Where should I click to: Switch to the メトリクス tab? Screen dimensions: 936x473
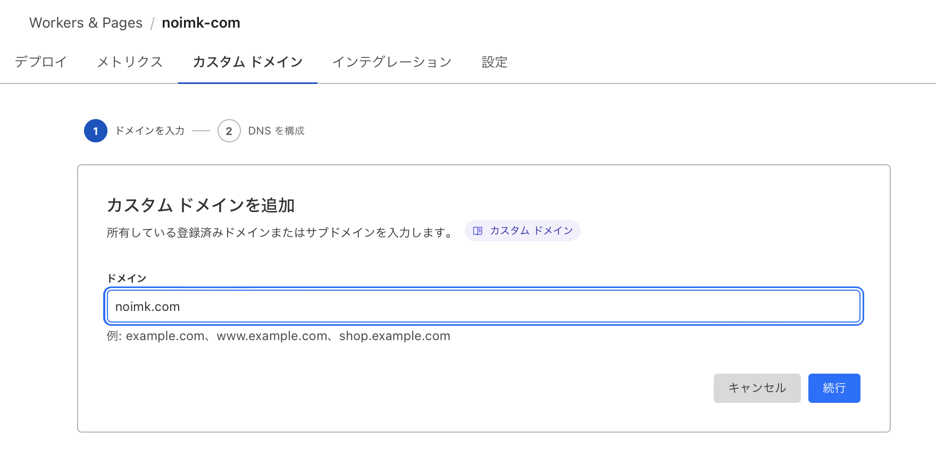130,62
